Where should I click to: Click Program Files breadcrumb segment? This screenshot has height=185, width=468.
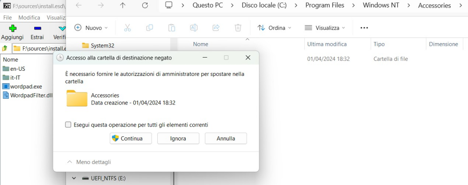pyautogui.click(x=325, y=5)
